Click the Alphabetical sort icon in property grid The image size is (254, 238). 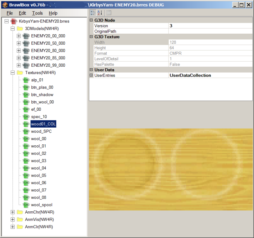click(100, 13)
